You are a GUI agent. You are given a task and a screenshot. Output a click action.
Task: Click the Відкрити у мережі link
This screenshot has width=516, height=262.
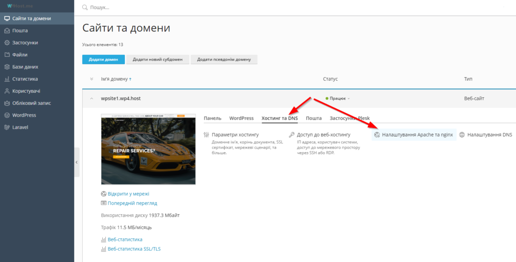tap(128, 194)
